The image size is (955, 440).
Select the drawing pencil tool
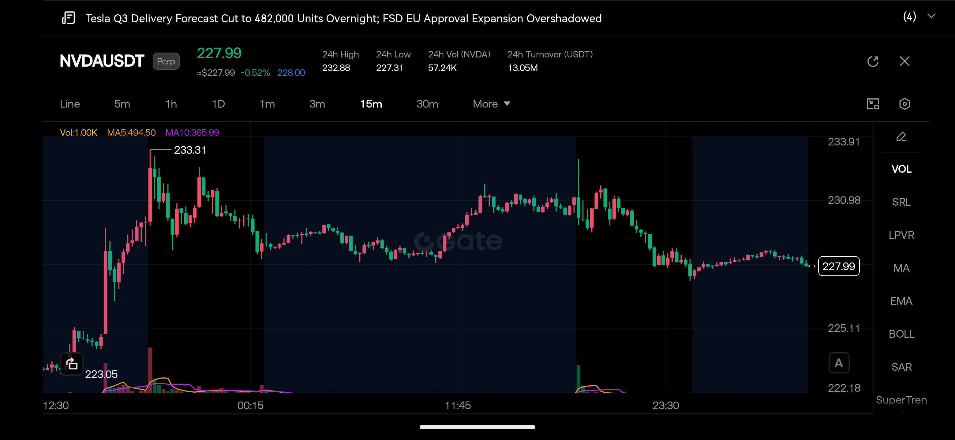click(x=901, y=137)
